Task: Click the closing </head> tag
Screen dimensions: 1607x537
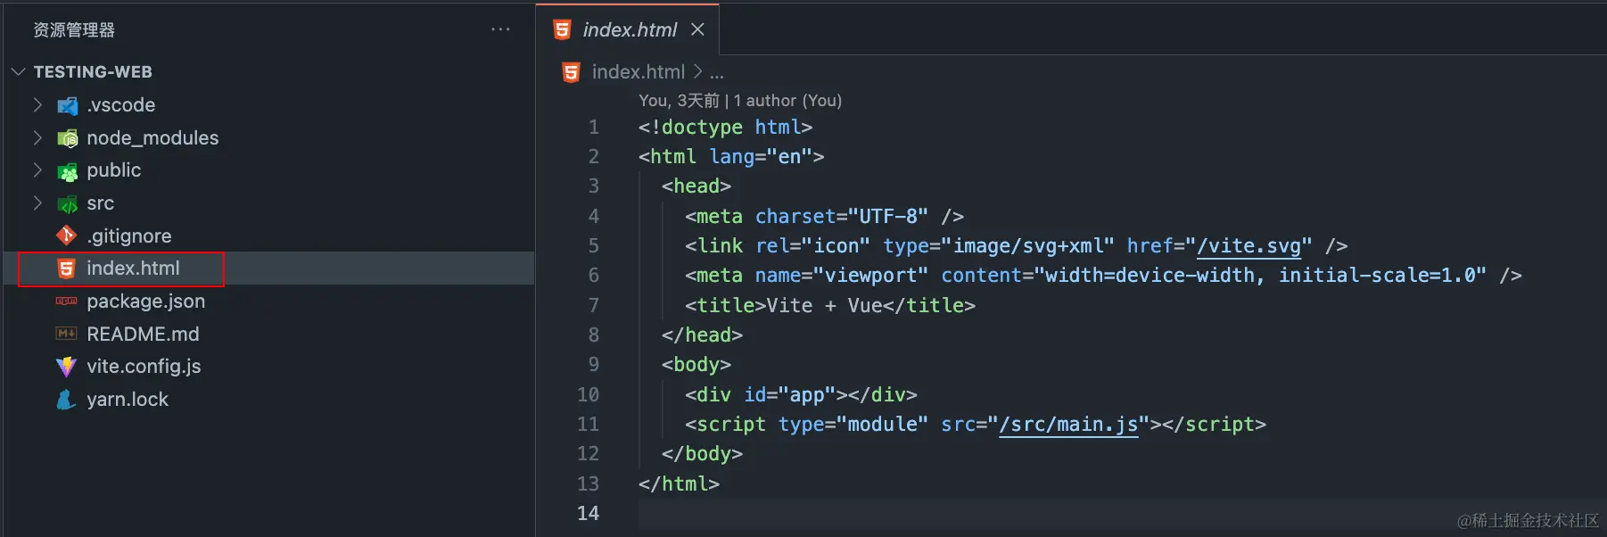Action: click(x=703, y=335)
